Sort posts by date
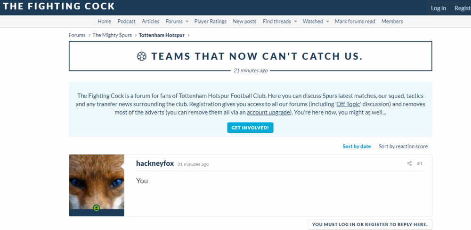This screenshot has height=230, width=471. [x=357, y=146]
